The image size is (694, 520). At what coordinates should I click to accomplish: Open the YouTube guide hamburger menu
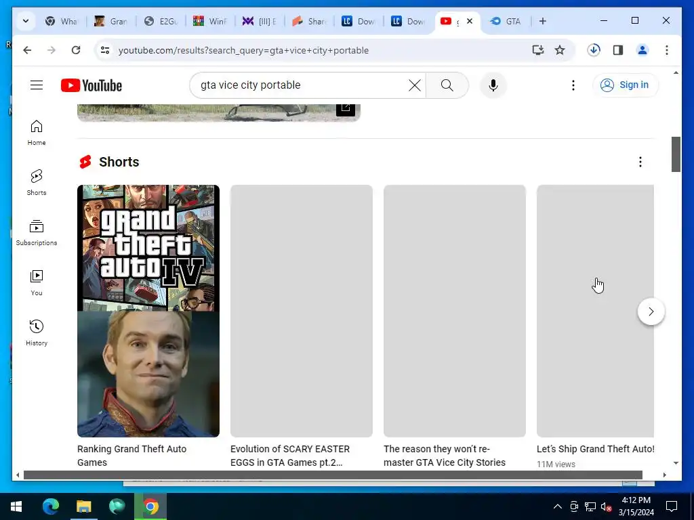[x=37, y=85]
